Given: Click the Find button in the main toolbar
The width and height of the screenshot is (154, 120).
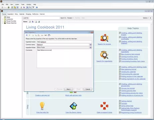Looking at the screenshot, I should [x=29, y=7].
